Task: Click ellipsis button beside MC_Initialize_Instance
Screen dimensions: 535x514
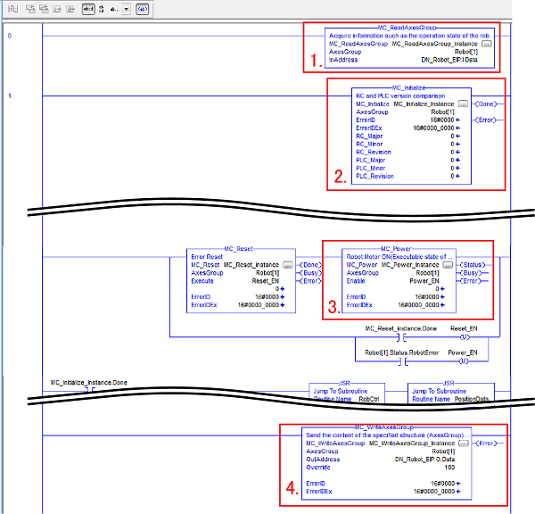Action: pyautogui.click(x=463, y=104)
